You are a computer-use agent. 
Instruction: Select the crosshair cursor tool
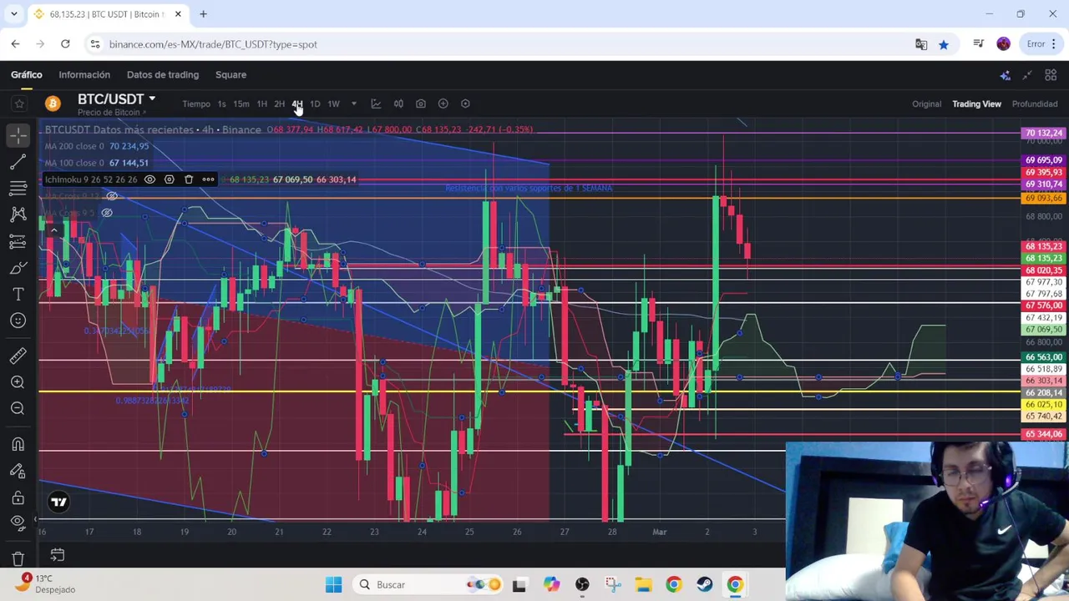coord(18,134)
